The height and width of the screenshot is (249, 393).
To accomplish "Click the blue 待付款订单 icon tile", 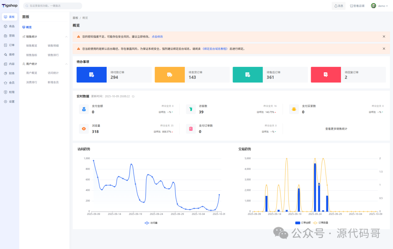I will (x=91, y=75).
